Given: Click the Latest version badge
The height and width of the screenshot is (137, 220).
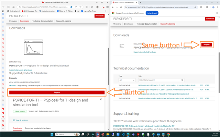Looking at the screenshot, I should coord(20,111).
